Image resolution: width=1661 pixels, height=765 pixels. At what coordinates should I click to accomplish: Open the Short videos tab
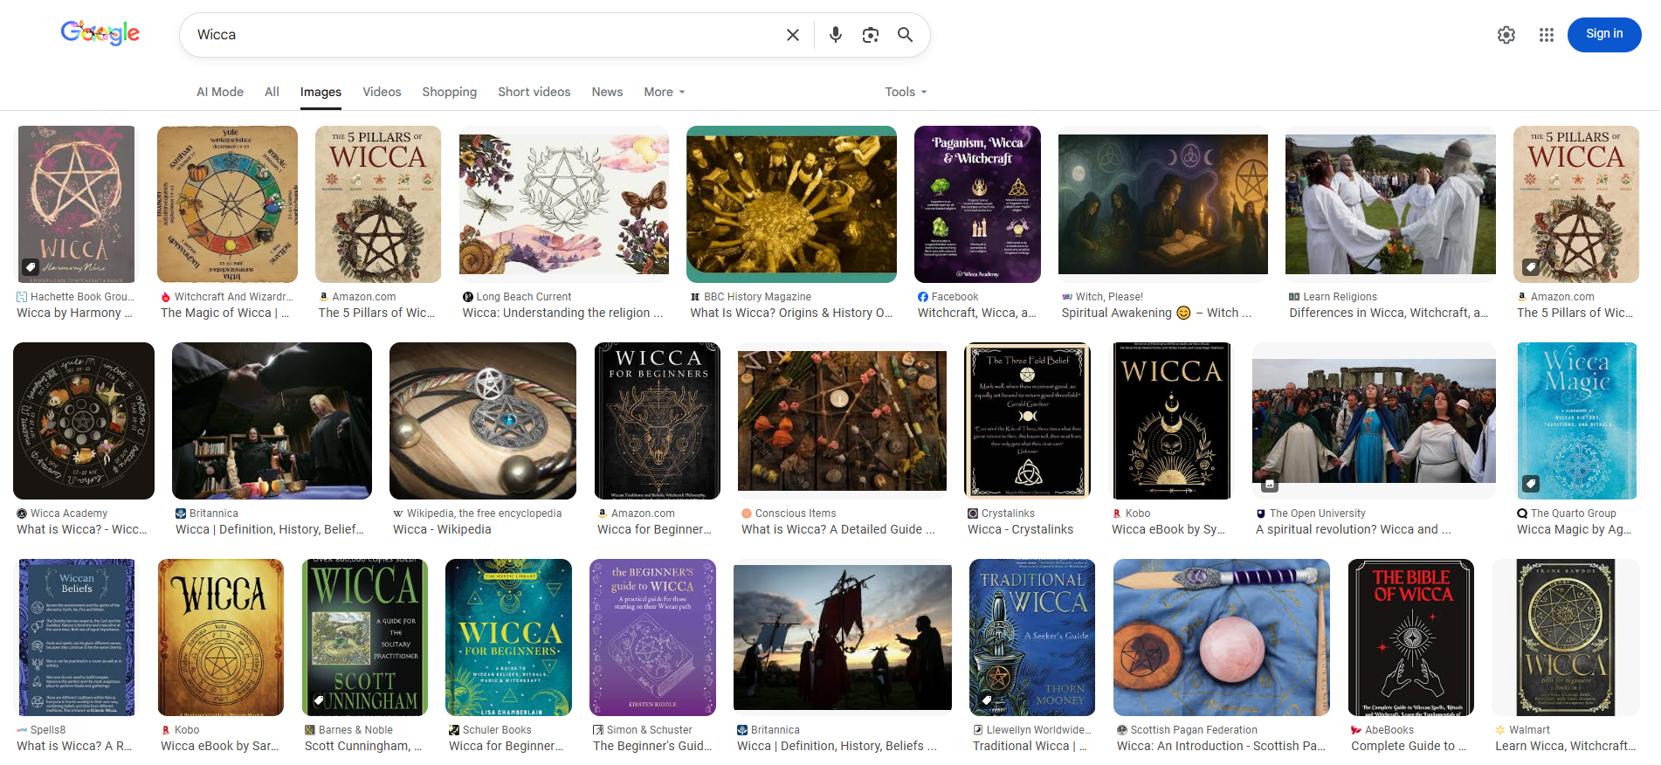pyautogui.click(x=534, y=92)
